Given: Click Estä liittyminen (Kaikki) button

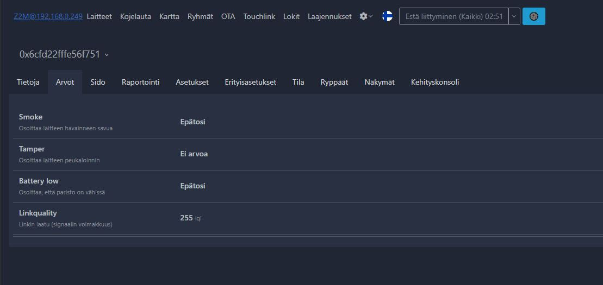Looking at the screenshot, I should pos(453,16).
